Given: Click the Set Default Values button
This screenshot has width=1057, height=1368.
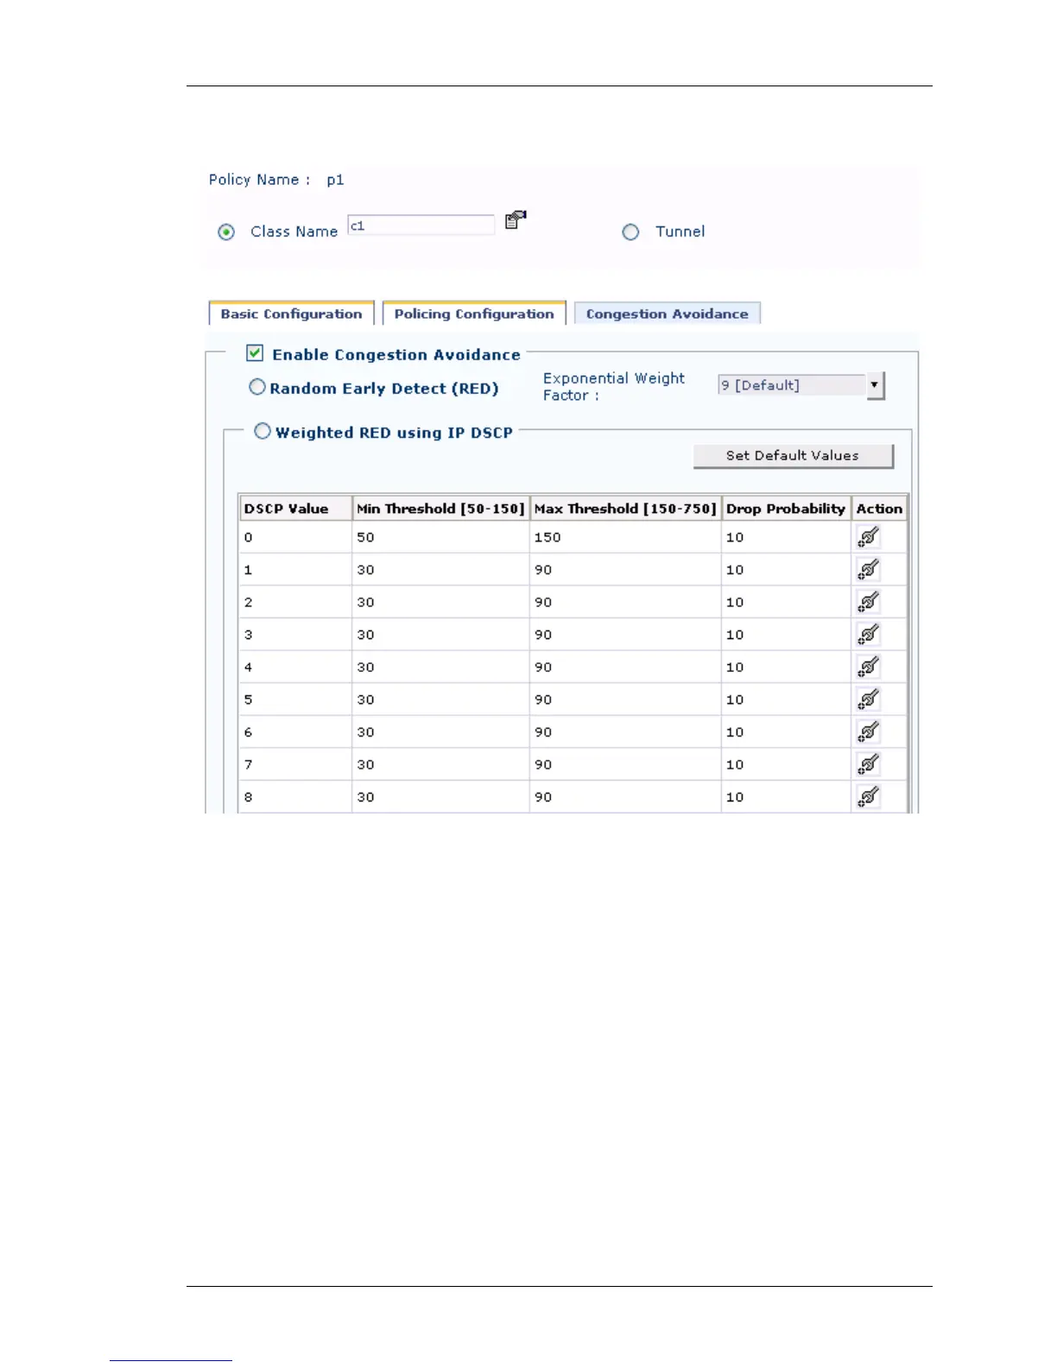Looking at the screenshot, I should click(x=793, y=456).
